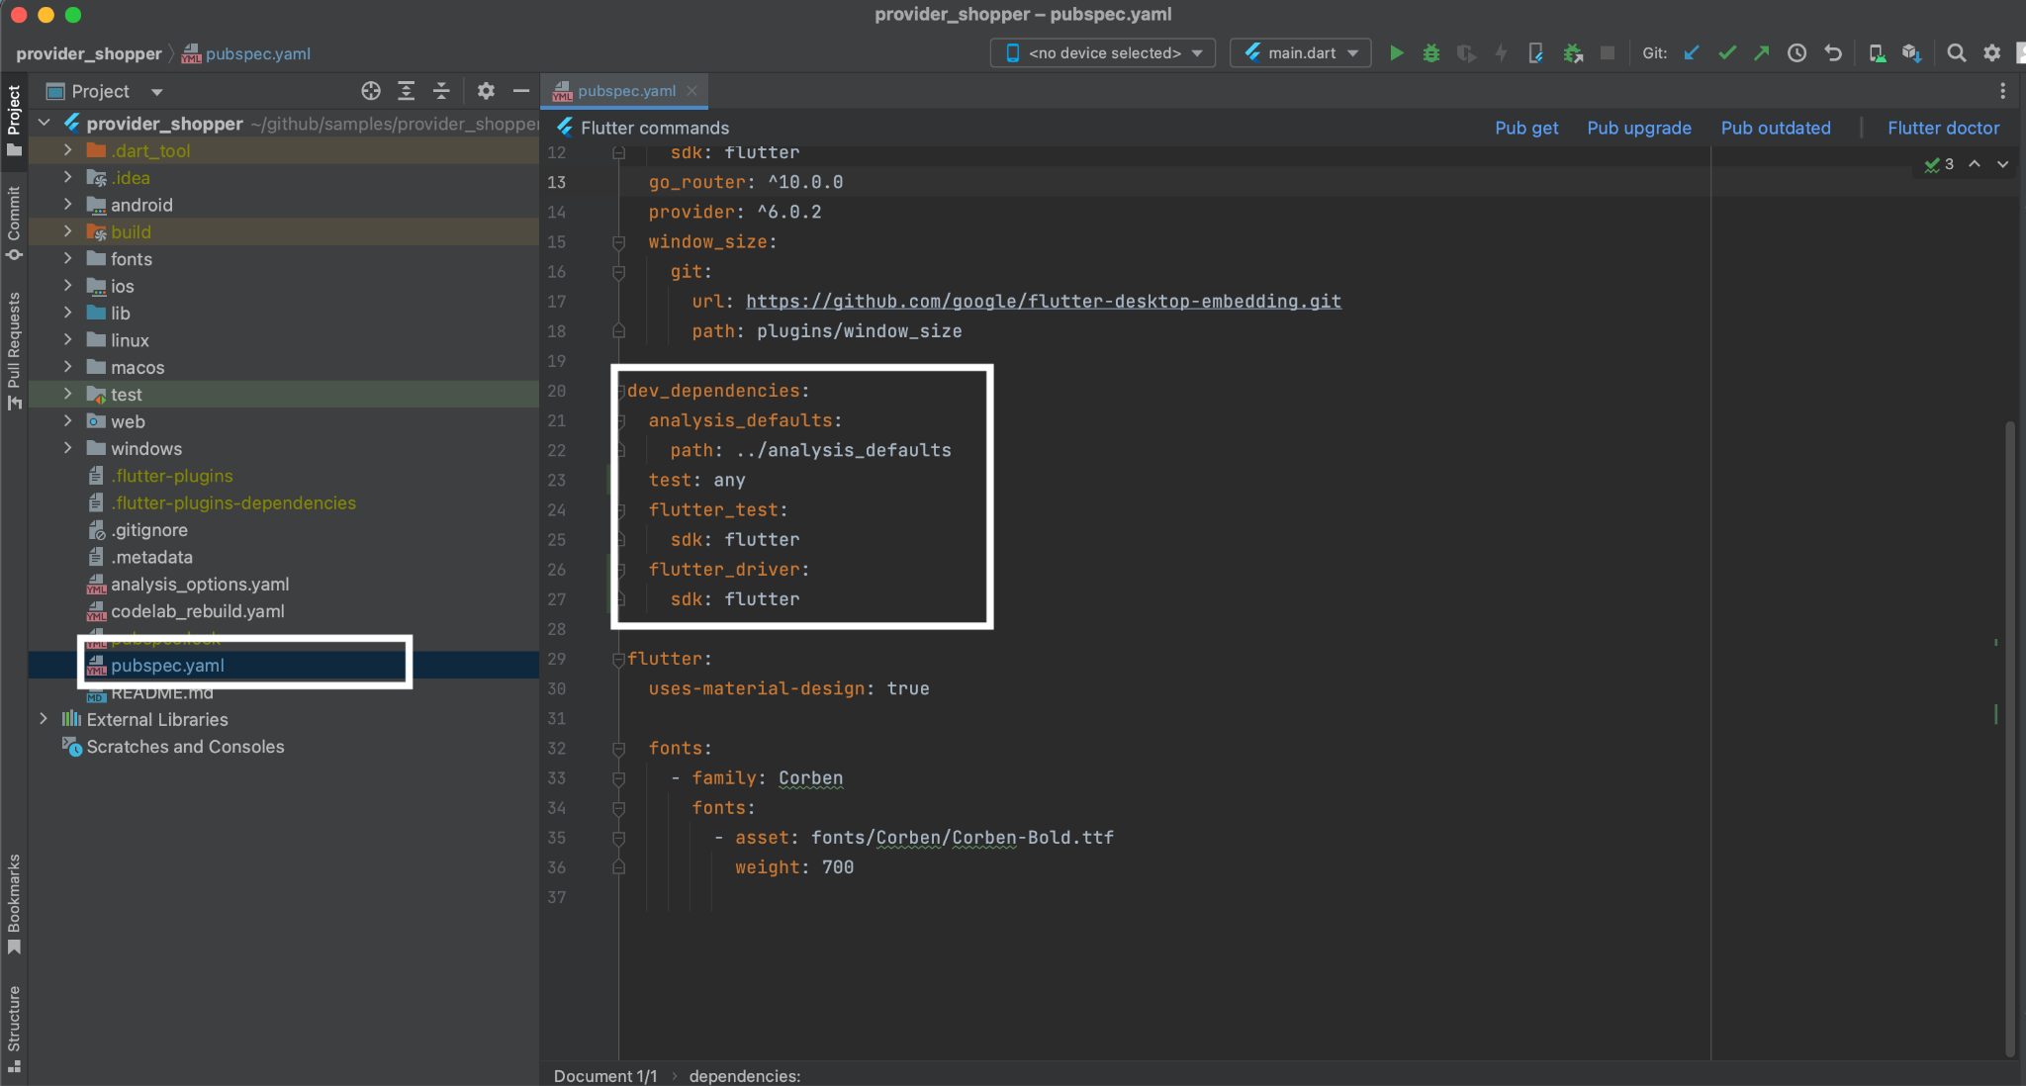
Task: Open the Pull Requests tool window tab
Action: pyautogui.click(x=14, y=350)
